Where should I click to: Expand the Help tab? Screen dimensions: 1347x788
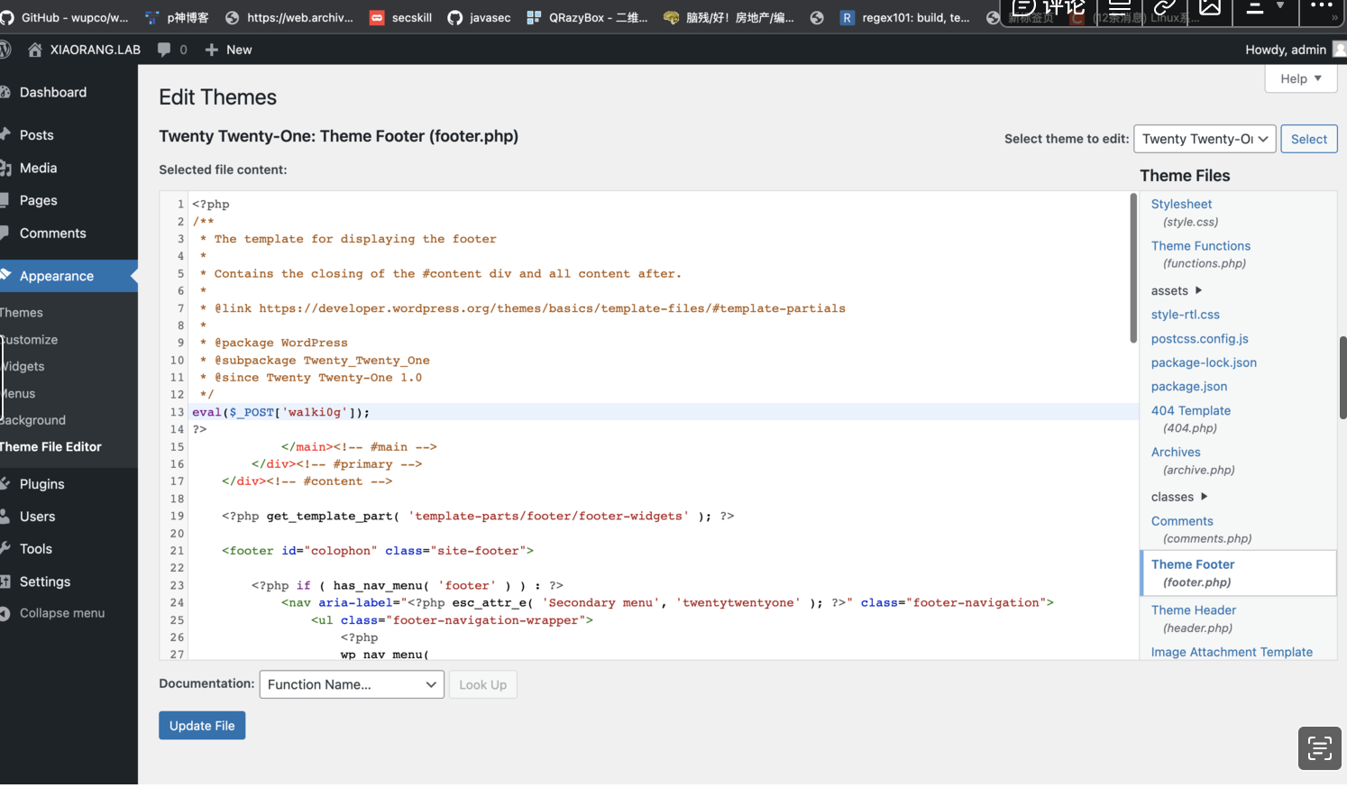point(1301,78)
